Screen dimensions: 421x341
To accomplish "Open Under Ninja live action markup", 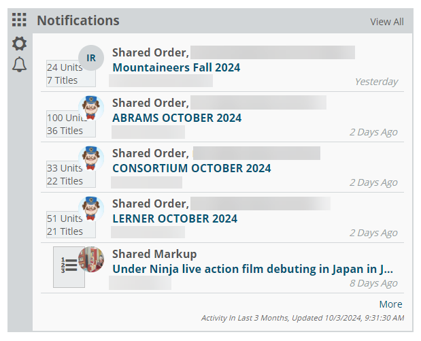I will click(x=252, y=270).
